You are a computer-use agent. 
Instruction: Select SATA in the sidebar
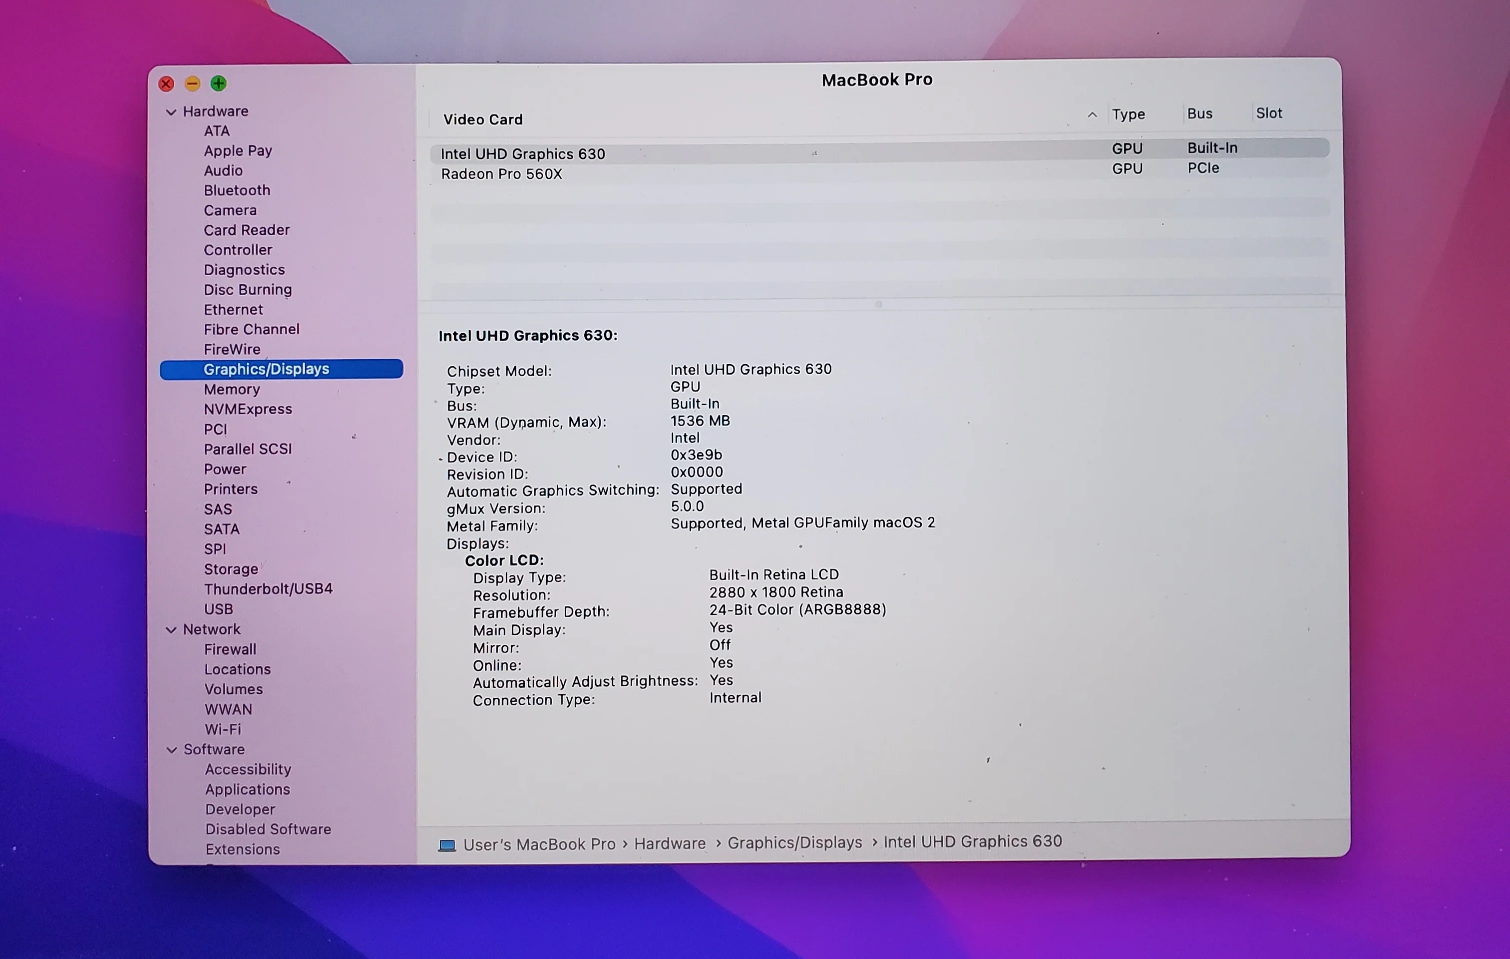coord(221,530)
